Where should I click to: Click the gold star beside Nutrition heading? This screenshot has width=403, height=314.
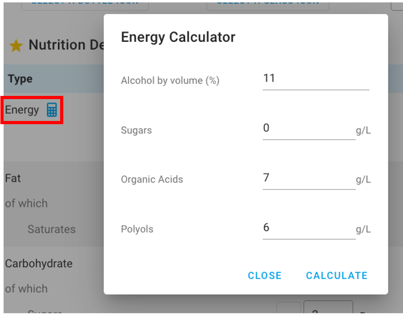[x=16, y=46]
